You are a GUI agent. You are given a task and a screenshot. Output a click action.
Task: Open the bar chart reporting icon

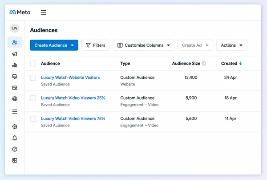(x=15, y=65)
